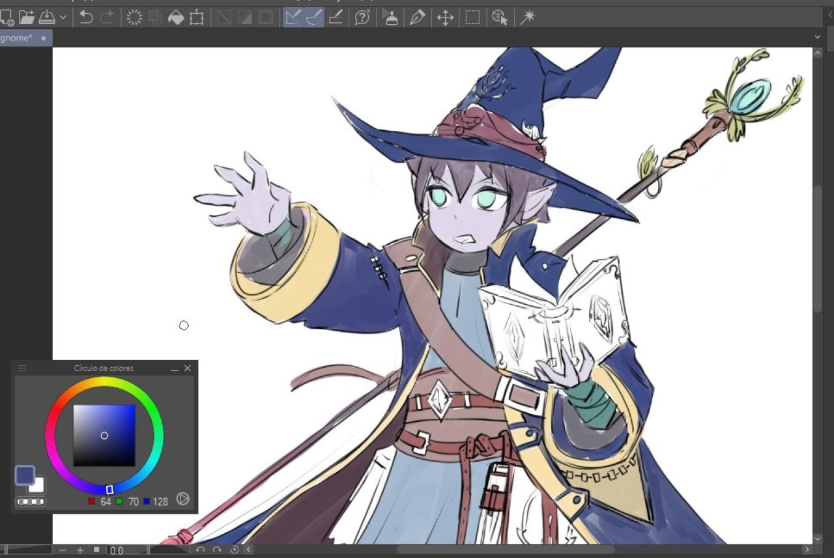Toggle snap to special ruler
The width and height of the screenshot is (834, 558).
click(314, 18)
